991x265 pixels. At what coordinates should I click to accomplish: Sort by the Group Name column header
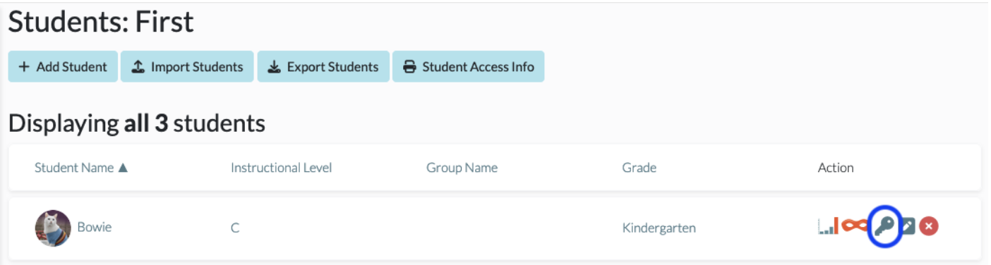[462, 168]
